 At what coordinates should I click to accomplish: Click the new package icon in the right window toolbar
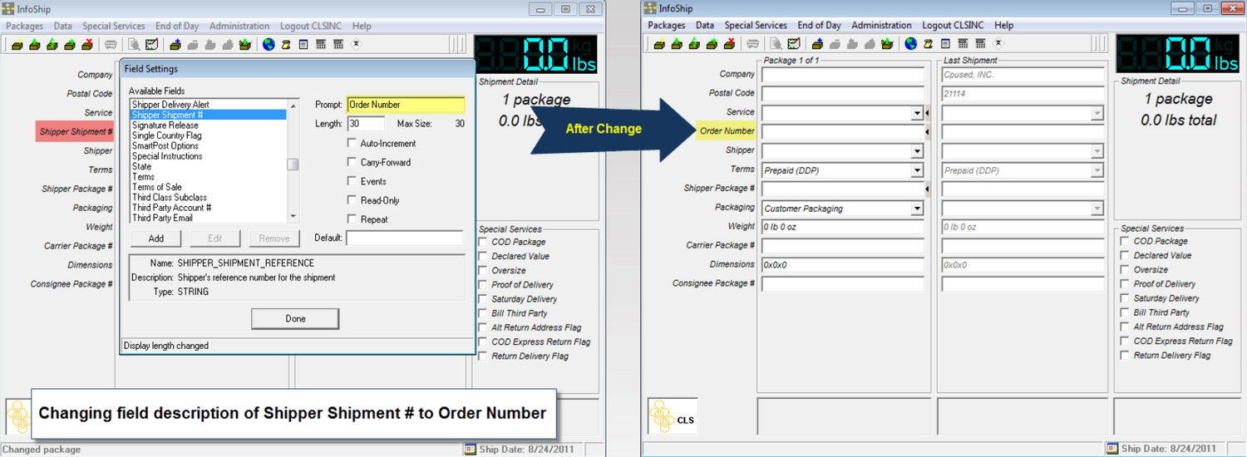point(659,44)
